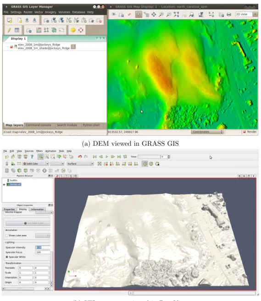Viewport: 261px width, 301px height.
Task: Activate the pan tool in Map Display
Action: pyautogui.click(x=154, y=14)
